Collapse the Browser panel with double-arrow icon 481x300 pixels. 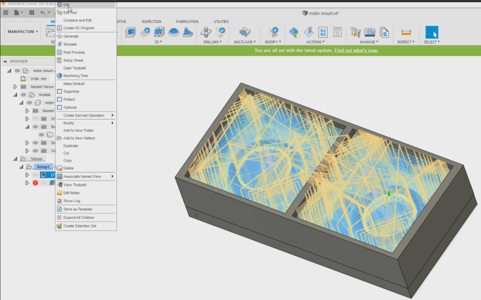coord(5,61)
